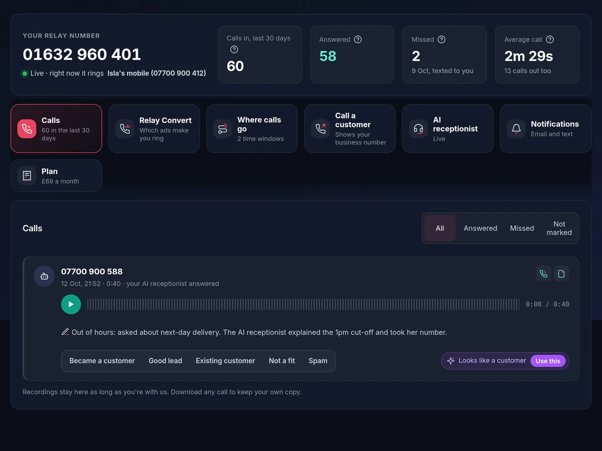Click the Answered count 58
The width and height of the screenshot is (602, 451).
pyautogui.click(x=328, y=56)
